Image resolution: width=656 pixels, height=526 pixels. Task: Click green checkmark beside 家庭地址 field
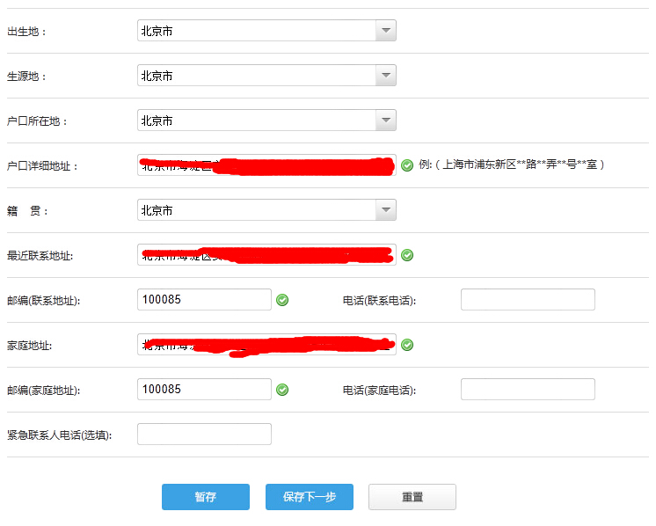pyautogui.click(x=407, y=345)
